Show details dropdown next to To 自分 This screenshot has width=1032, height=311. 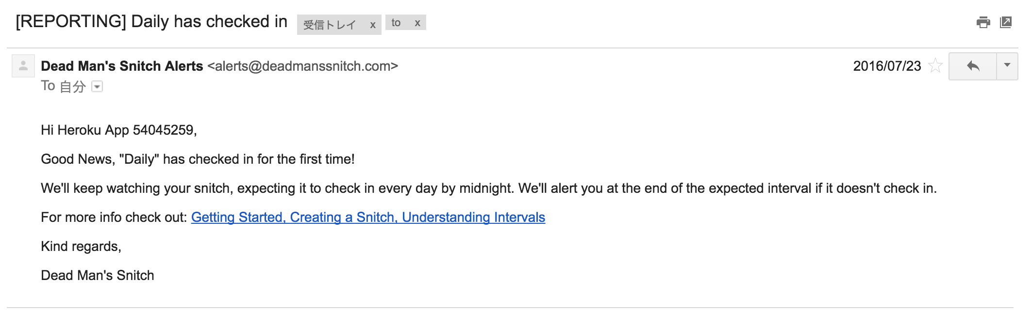[x=97, y=87]
